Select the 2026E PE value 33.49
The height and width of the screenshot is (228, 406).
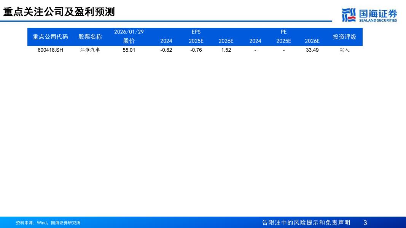[312, 50]
